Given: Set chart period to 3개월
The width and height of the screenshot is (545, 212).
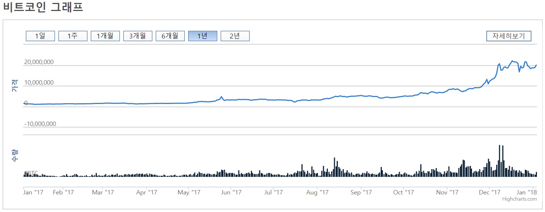Looking at the screenshot, I should tap(138, 36).
